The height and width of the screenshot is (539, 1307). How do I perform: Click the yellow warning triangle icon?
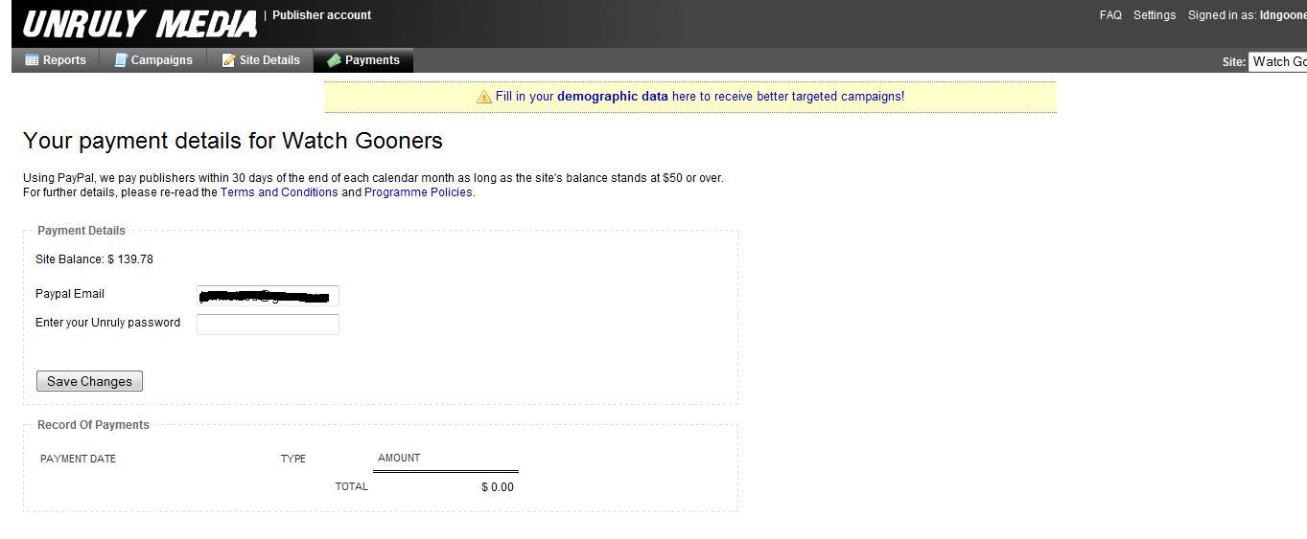pos(484,97)
